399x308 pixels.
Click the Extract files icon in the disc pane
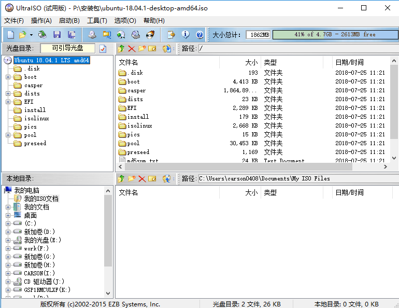click(x=167, y=48)
